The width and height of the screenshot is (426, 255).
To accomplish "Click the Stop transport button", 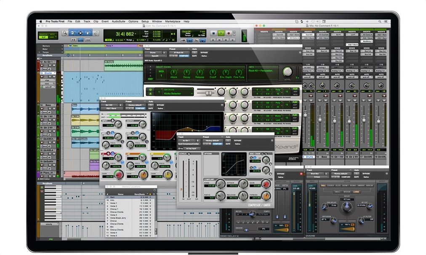I will pyautogui.click(x=213, y=33).
